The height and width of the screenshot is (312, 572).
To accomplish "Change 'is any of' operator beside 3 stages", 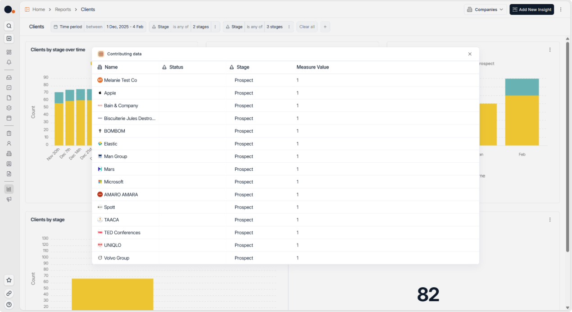I will tap(254, 27).
